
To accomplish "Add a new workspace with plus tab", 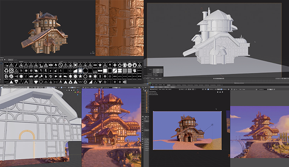I will 222,85.
